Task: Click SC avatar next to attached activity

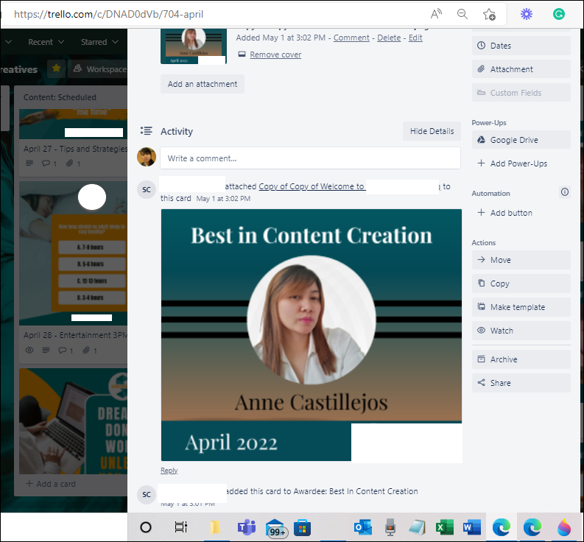Action: coord(147,189)
